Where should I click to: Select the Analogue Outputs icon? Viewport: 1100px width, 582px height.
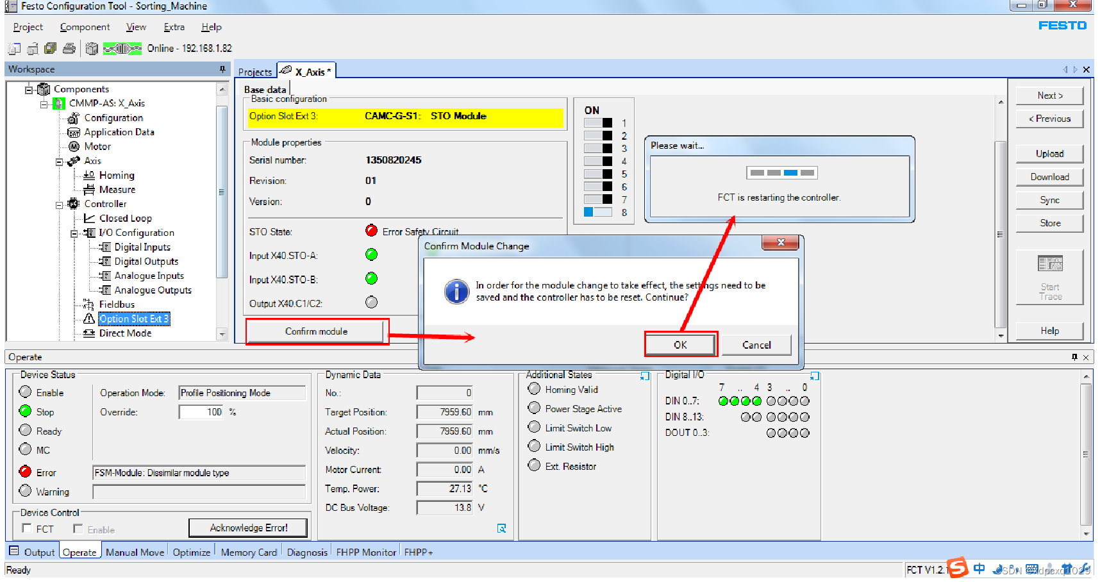[105, 290]
